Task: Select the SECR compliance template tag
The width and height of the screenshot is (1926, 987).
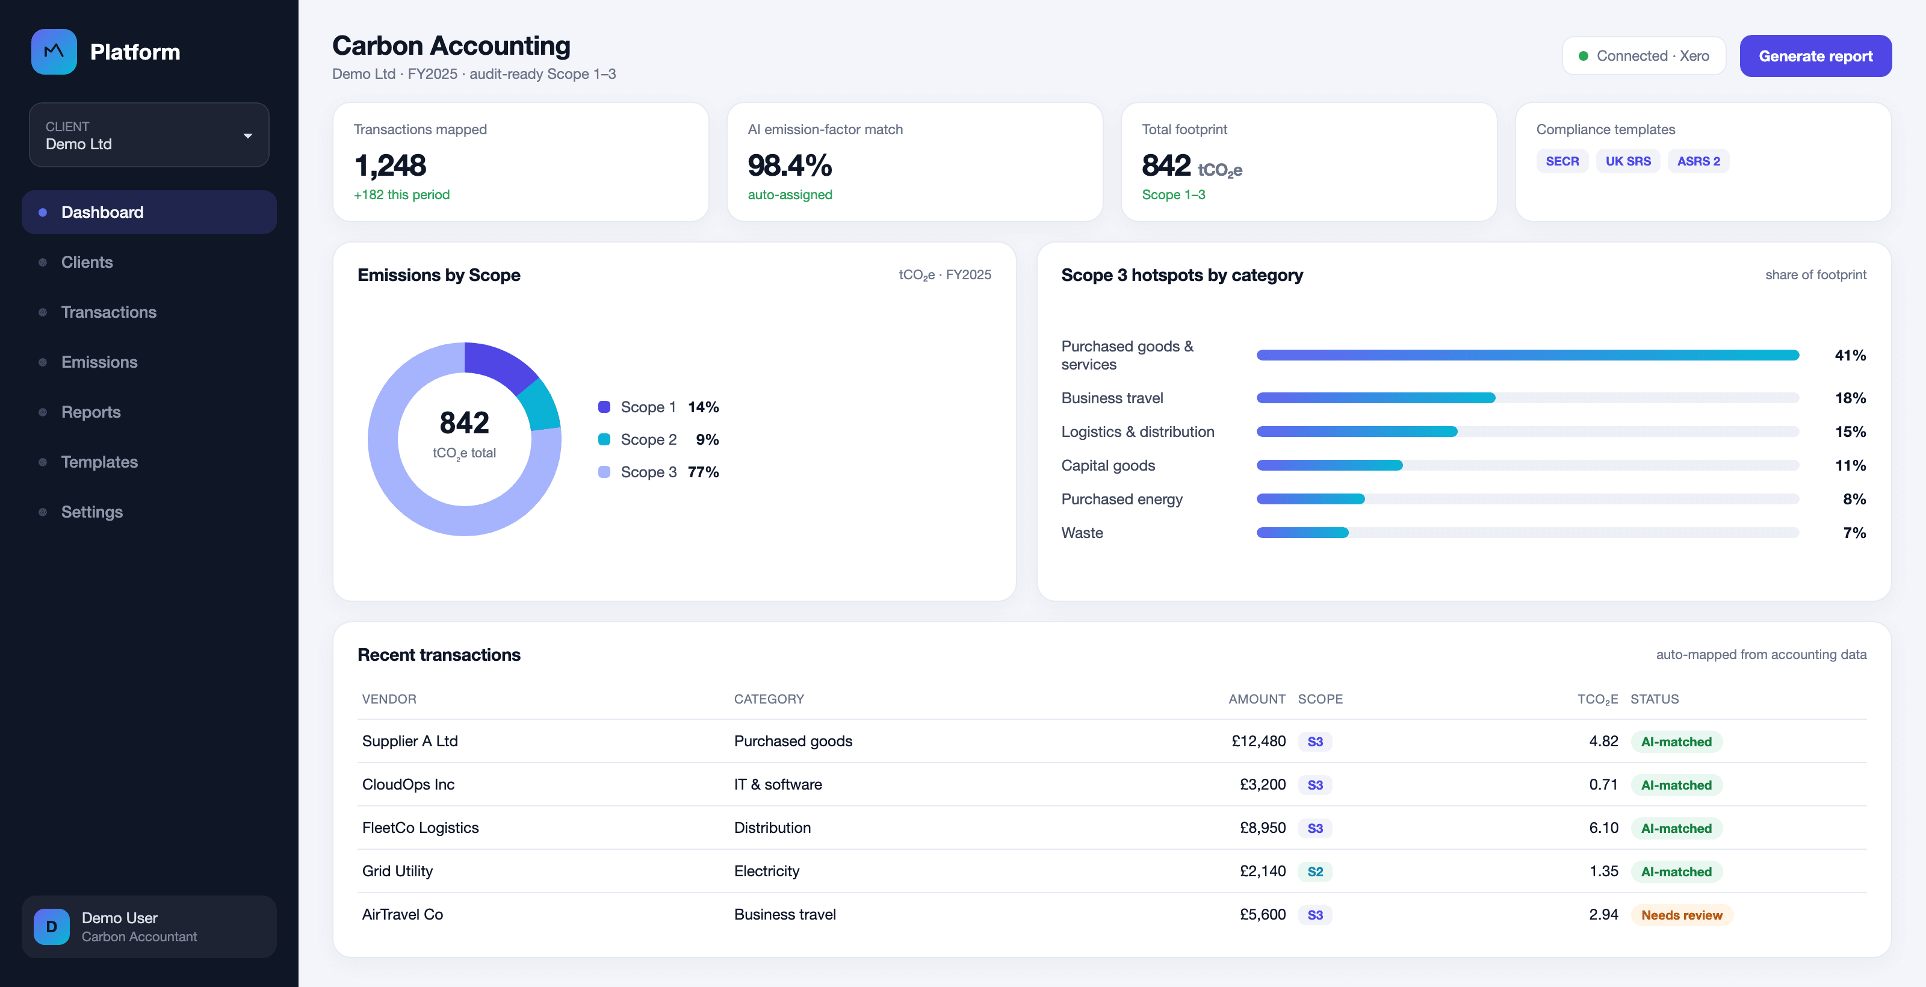Action: 1562,161
